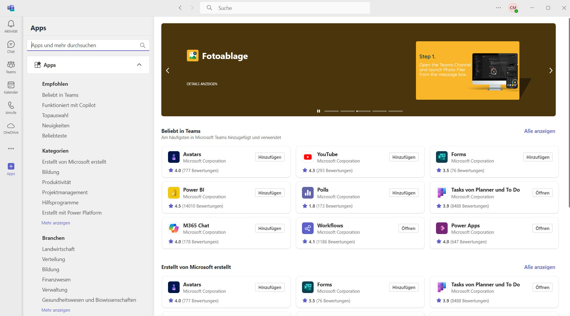Viewport: 570px width, 316px height.
Task: Click the YouTube app icon
Action: pyautogui.click(x=308, y=157)
